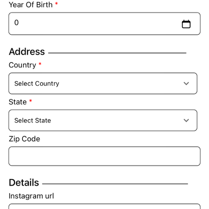Viewport: 209px width, 209px height.
Task: Open the Select State dropdown
Action: pyautogui.click(x=103, y=120)
